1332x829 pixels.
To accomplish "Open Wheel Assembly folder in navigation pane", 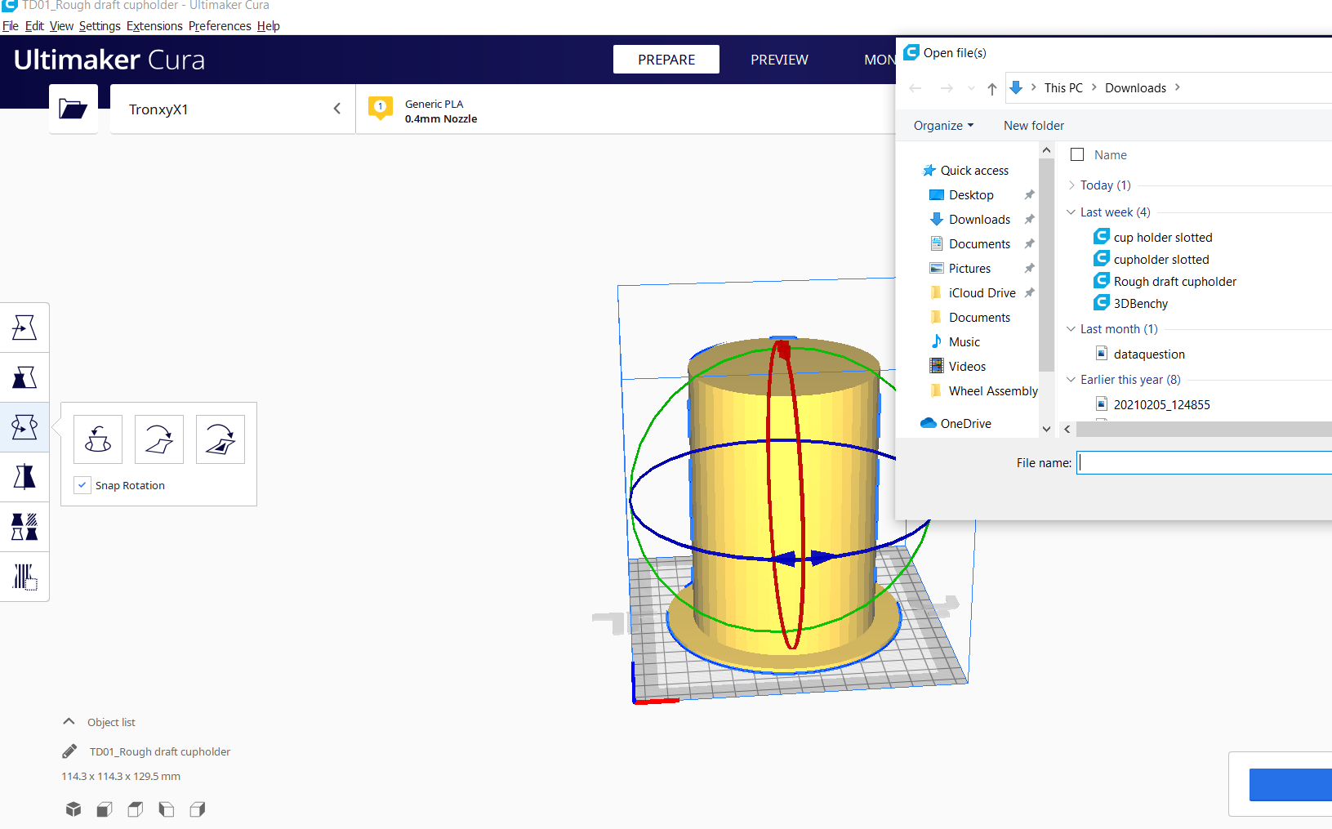I will click(x=984, y=390).
